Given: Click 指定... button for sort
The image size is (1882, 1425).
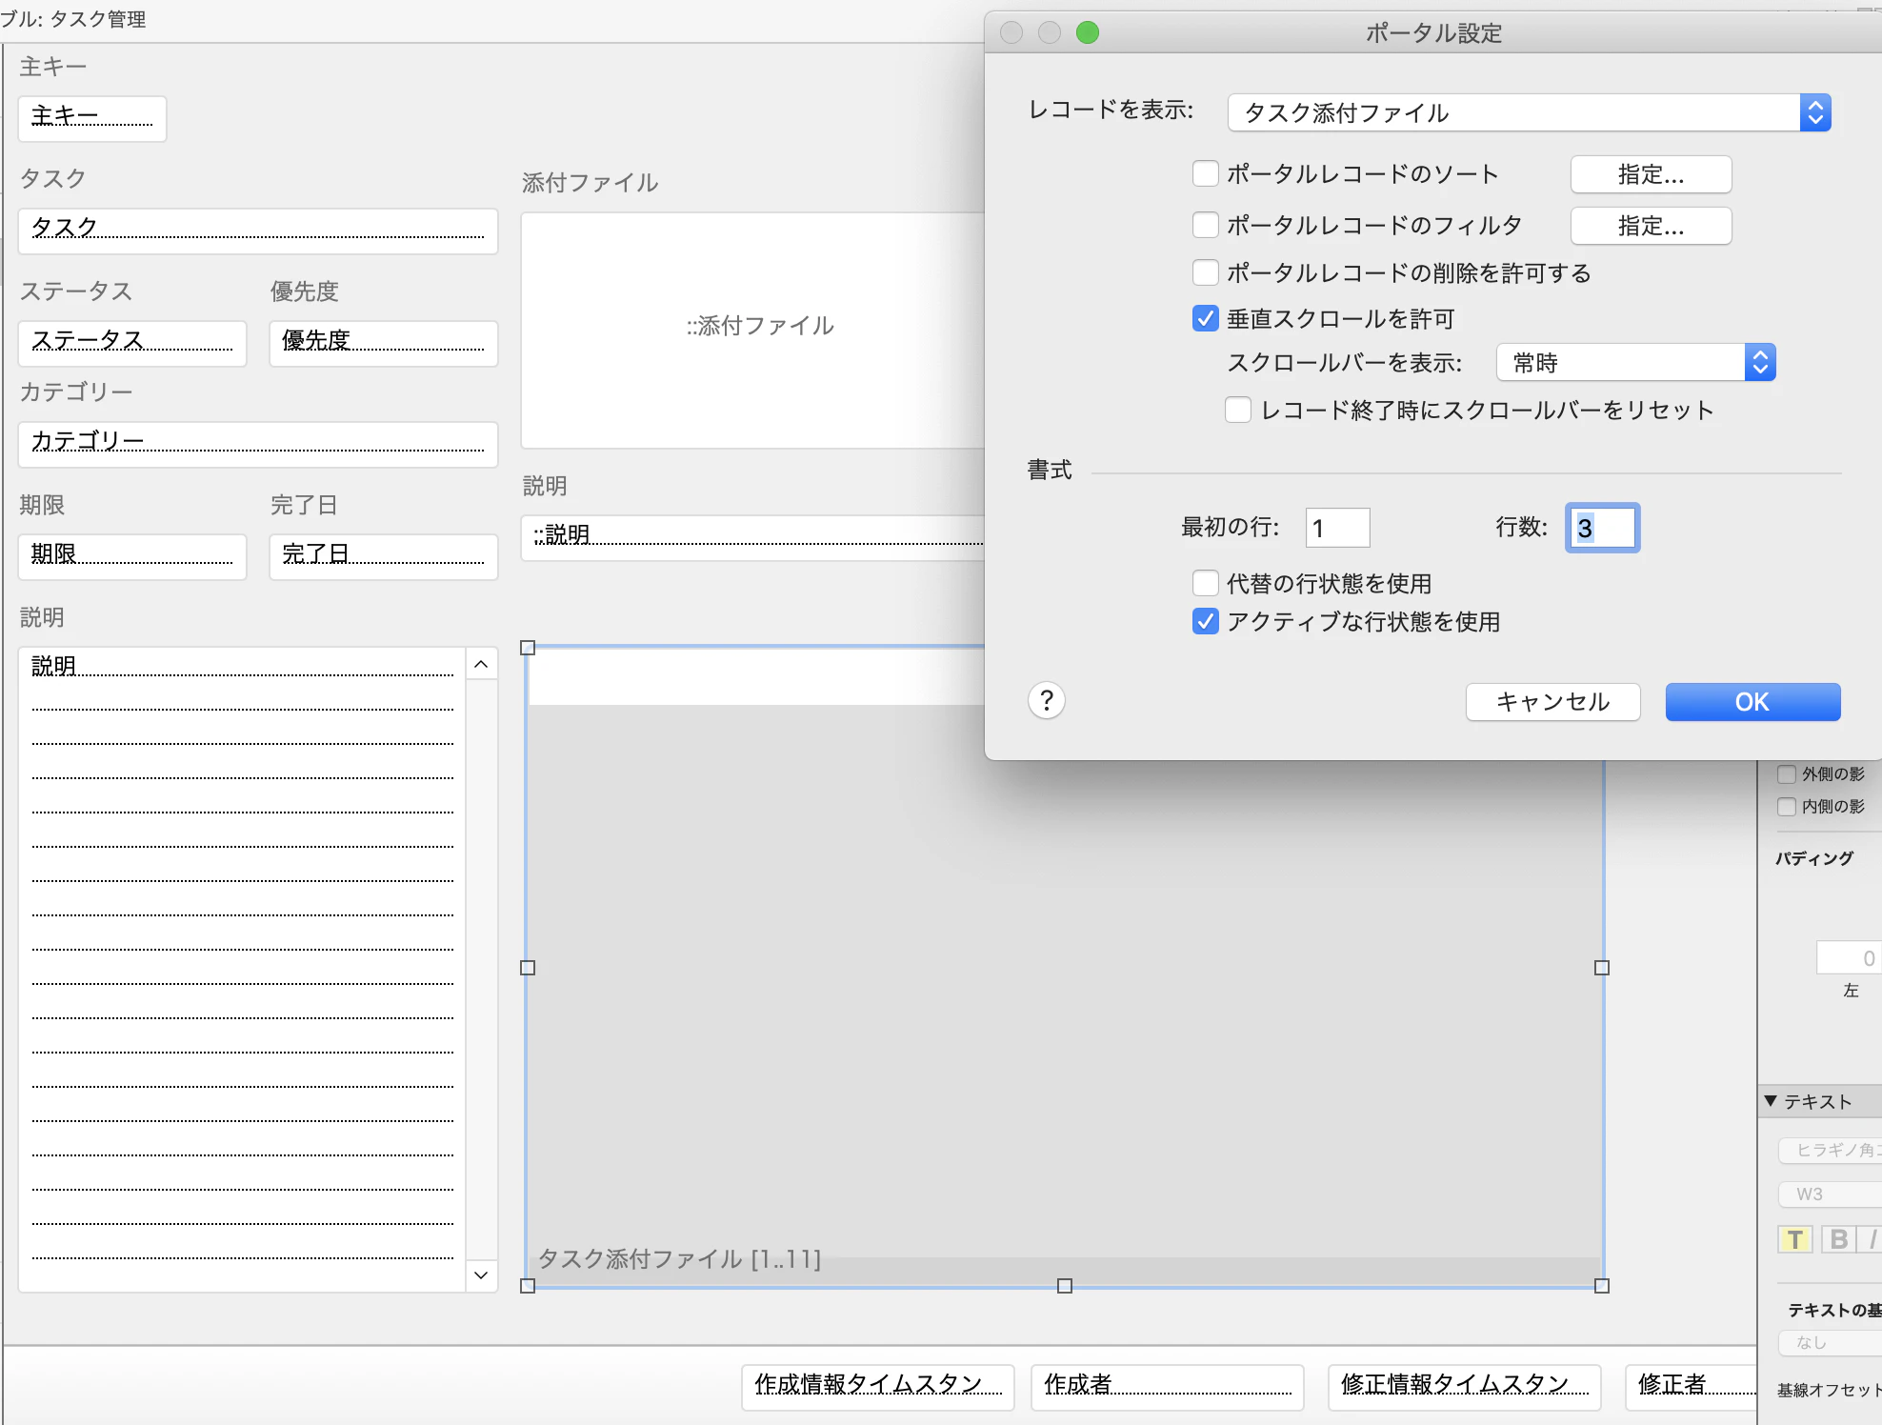Looking at the screenshot, I should 1651,174.
